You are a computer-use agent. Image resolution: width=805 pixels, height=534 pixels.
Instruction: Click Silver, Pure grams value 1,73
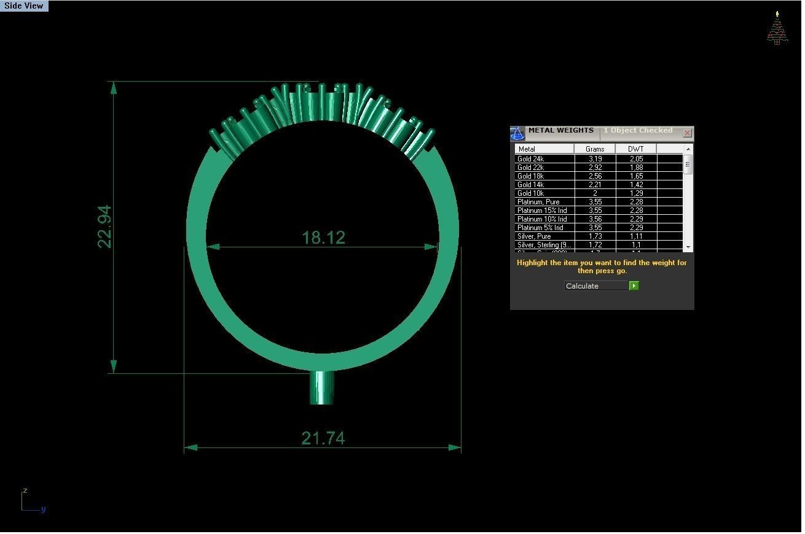[x=595, y=236]
